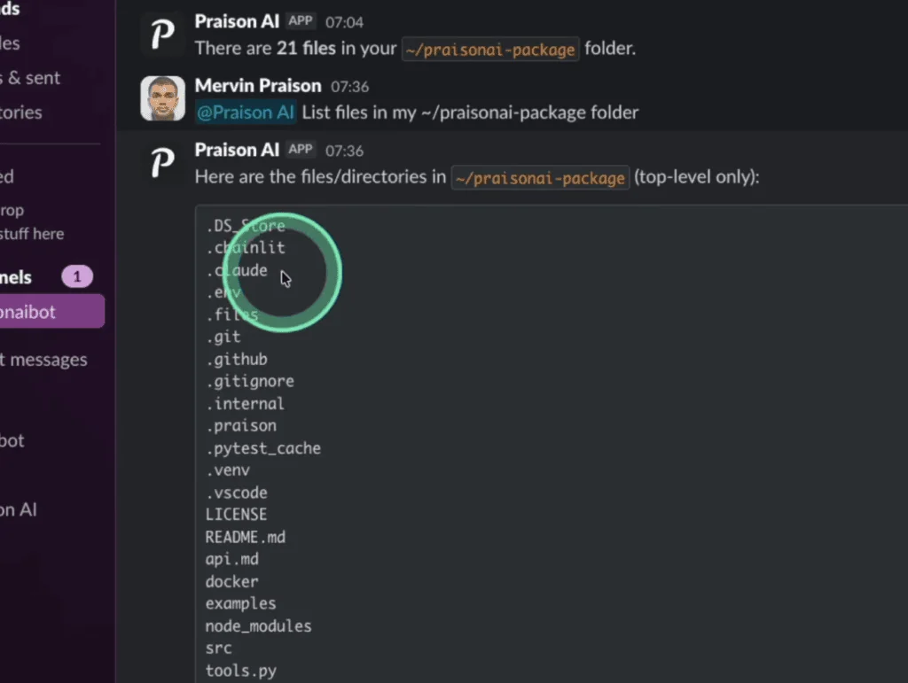Viewport: 908px width, 683px height.
Task: Select the highlighted onaibot channel
Action: 44,312
